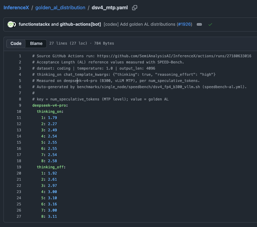Click the value 1.79
Screen dimensions: 257x227
pyautogui.click(x=52, y=118)
